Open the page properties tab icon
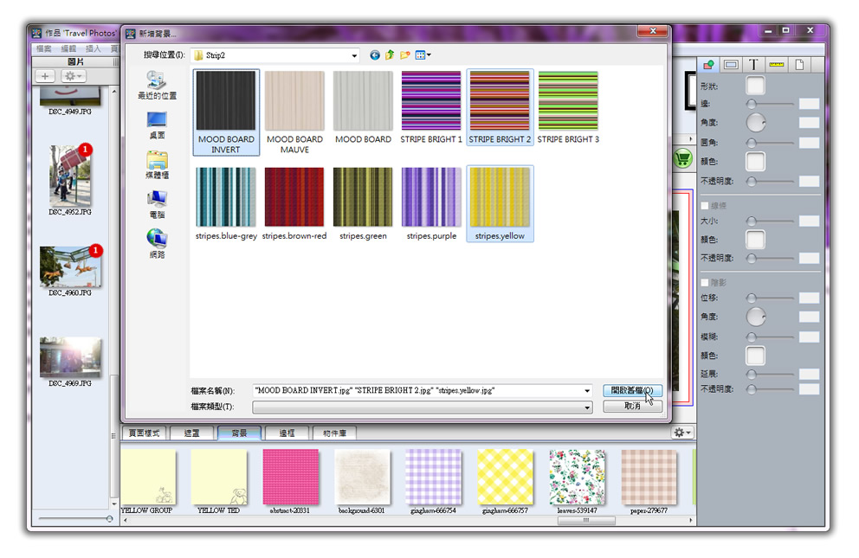This screenshot has height=558, width=859. pyautogui.click(x=799, y=65)
